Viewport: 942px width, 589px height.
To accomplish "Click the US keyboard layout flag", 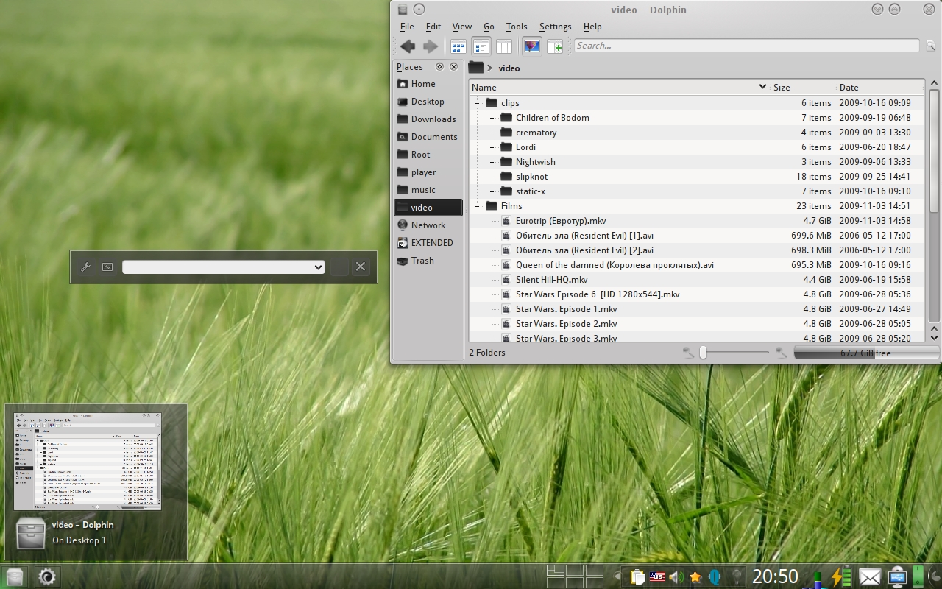I will (657, 577).
